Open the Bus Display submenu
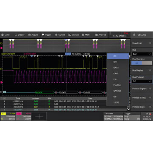 pyautogui.click(x=142, y=71)
